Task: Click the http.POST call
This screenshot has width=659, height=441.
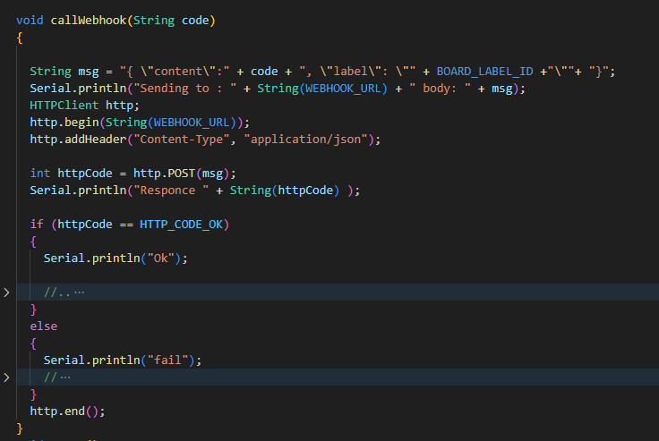Action: [164, 173]
